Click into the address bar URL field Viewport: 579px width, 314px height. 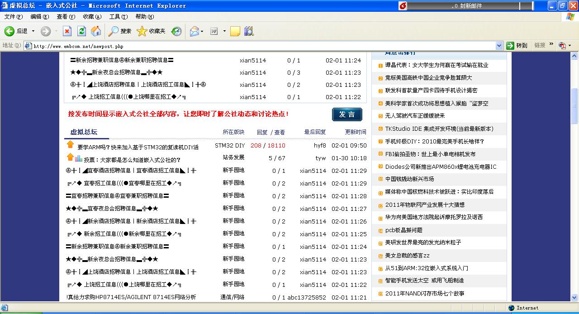[x=264, y=46]
